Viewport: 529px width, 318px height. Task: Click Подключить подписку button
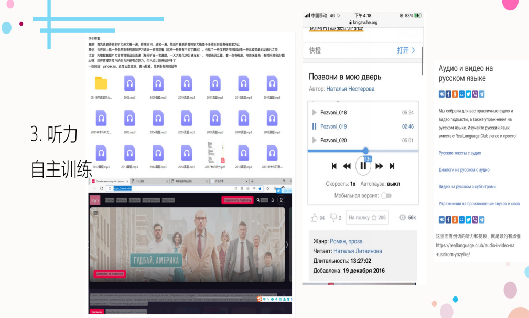coord(237,200)
